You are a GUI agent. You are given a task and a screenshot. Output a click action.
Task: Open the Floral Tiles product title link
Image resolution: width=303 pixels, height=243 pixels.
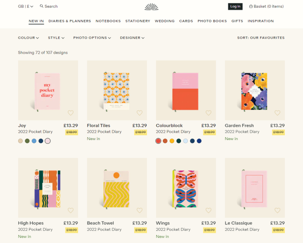(99, 126)
